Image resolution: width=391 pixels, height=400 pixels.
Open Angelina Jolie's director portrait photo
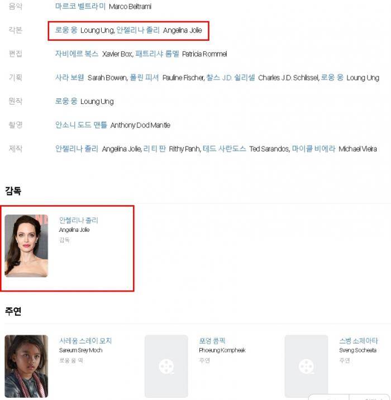26,246
